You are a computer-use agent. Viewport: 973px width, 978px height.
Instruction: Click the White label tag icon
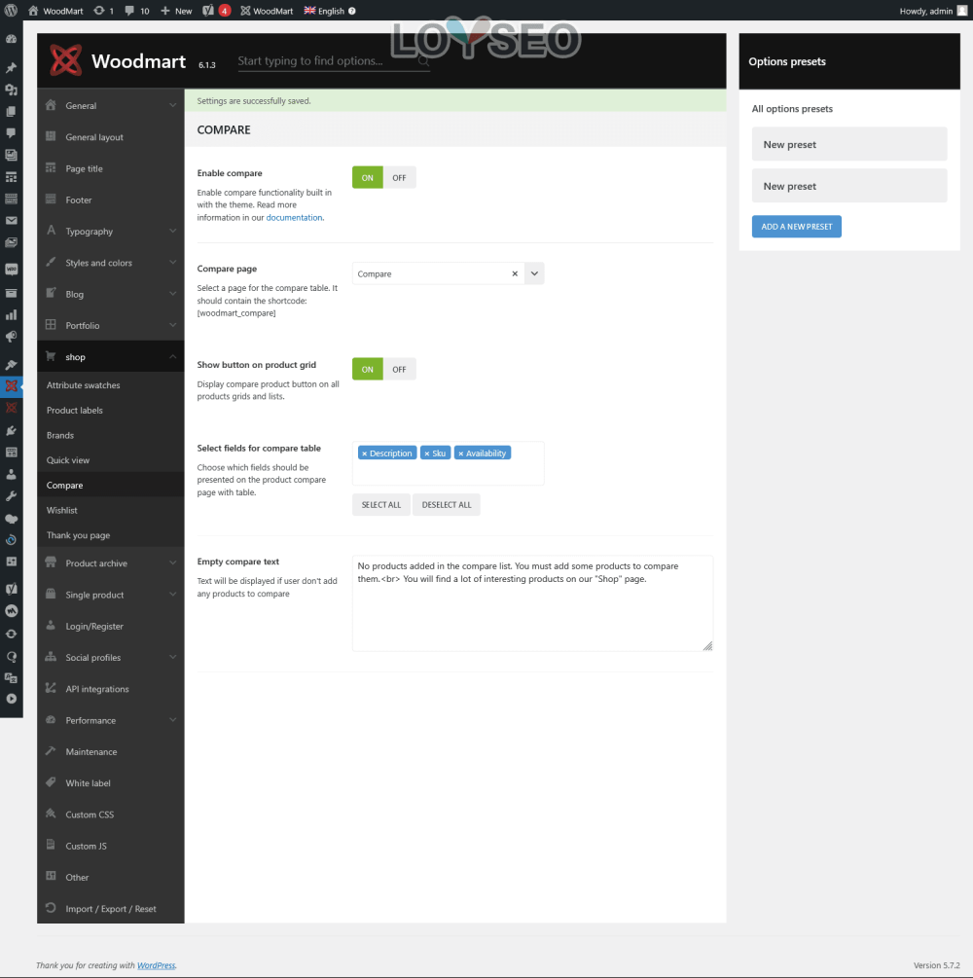click(x=52, y=781)
